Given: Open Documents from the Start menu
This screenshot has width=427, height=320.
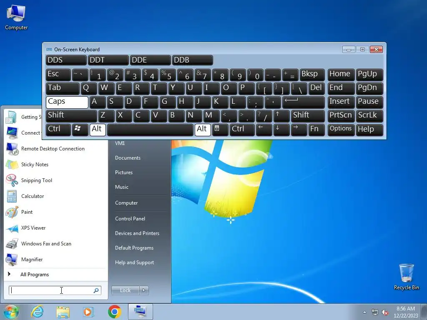Looking at the screenshot, I should point(128,158).
